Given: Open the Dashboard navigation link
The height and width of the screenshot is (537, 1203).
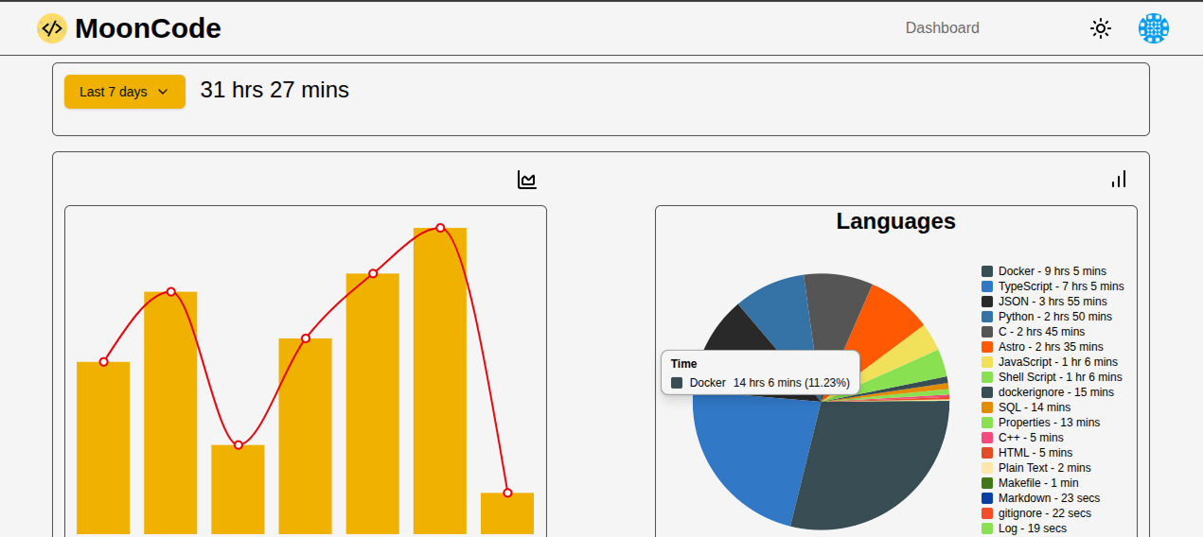Looking at the screenshot, I should pyautogui.click(x=942, y=28).
